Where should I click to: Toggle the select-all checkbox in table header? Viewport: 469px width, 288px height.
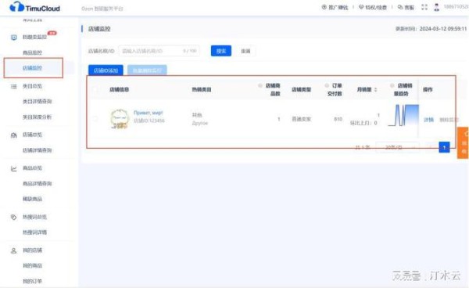tap(95, 89)
